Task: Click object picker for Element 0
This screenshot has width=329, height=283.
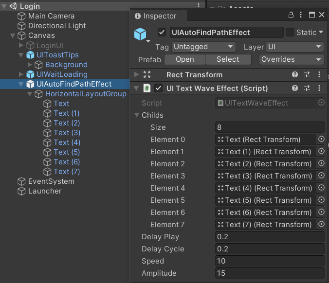Action: (x=321, y=140)
